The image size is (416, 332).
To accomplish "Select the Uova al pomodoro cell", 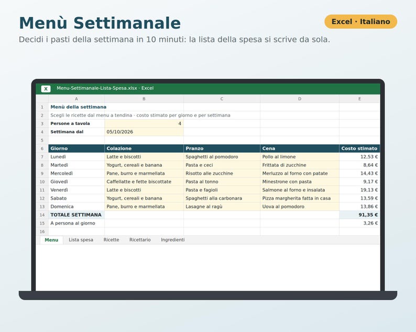I will [300, 207].
